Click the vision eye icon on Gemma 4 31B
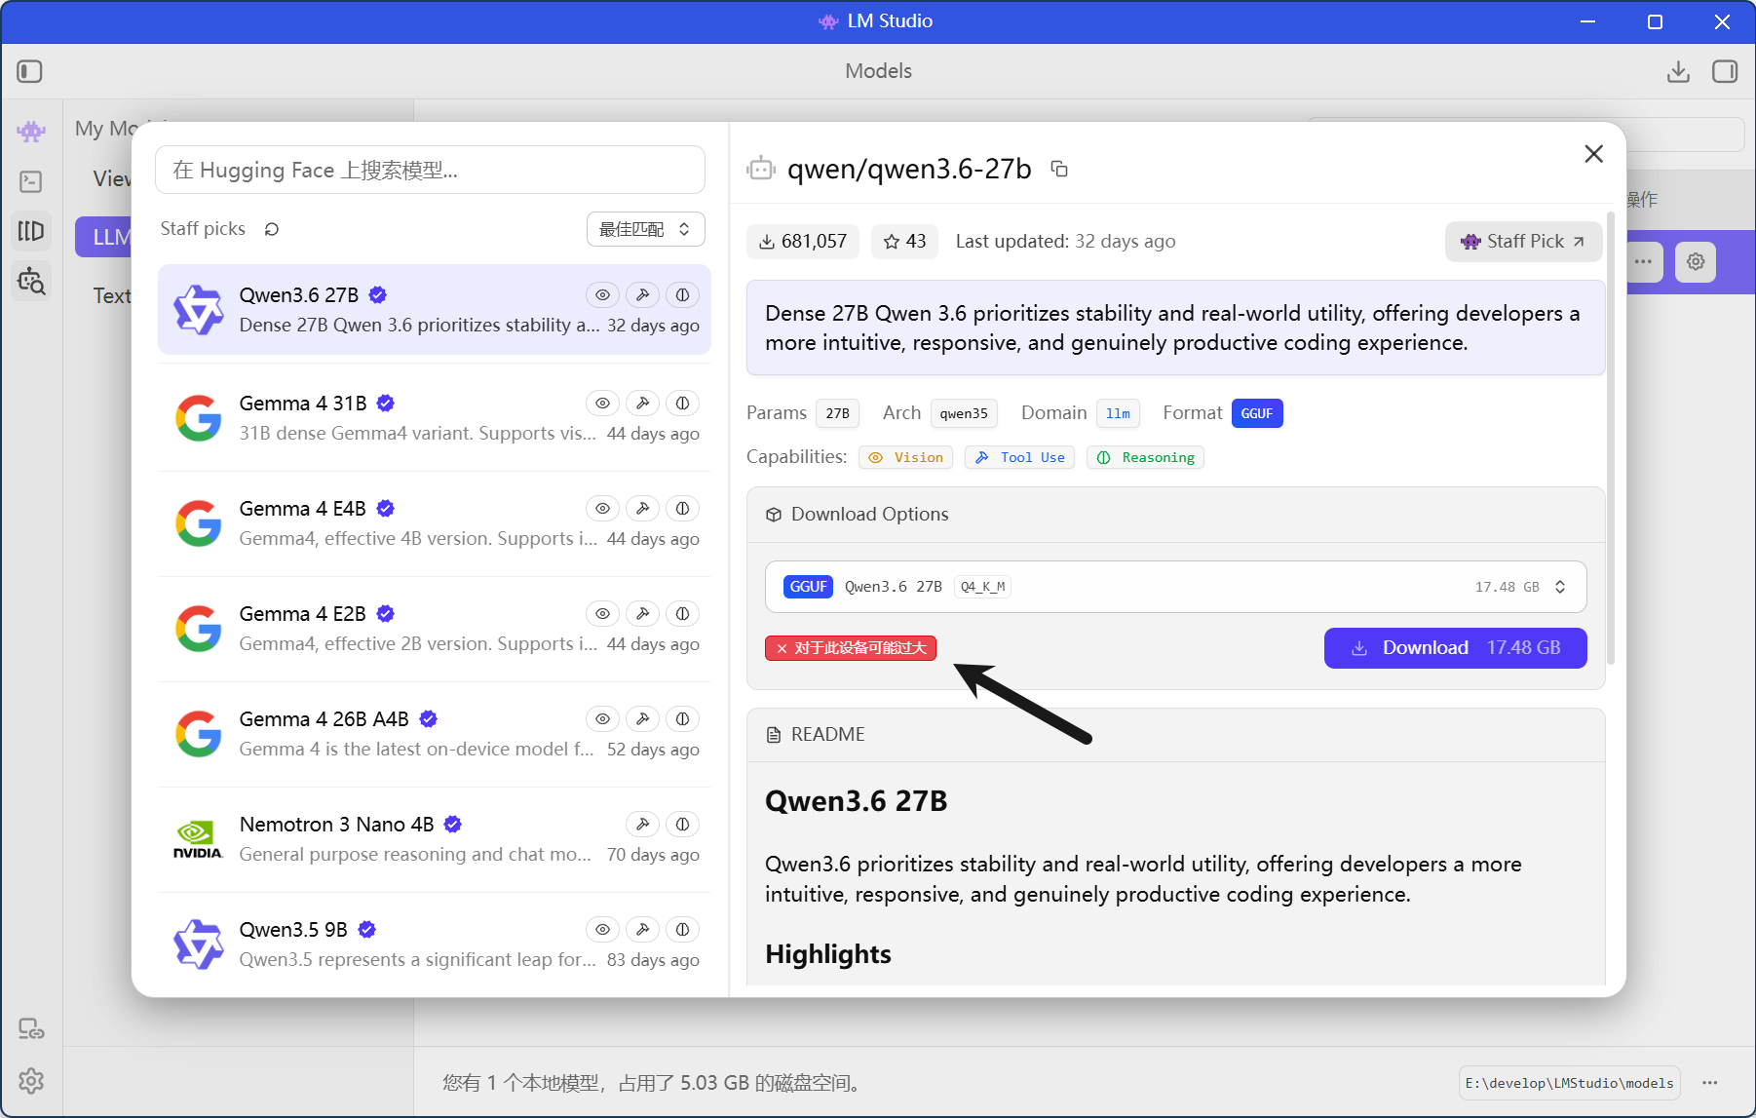 [603, 403]
